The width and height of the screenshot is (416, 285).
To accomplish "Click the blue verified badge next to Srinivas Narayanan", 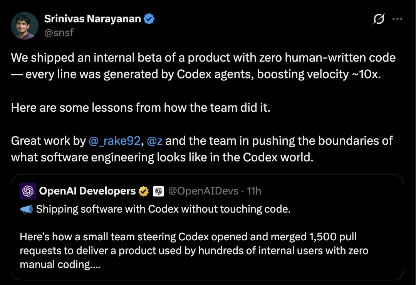I will [150, 18].
